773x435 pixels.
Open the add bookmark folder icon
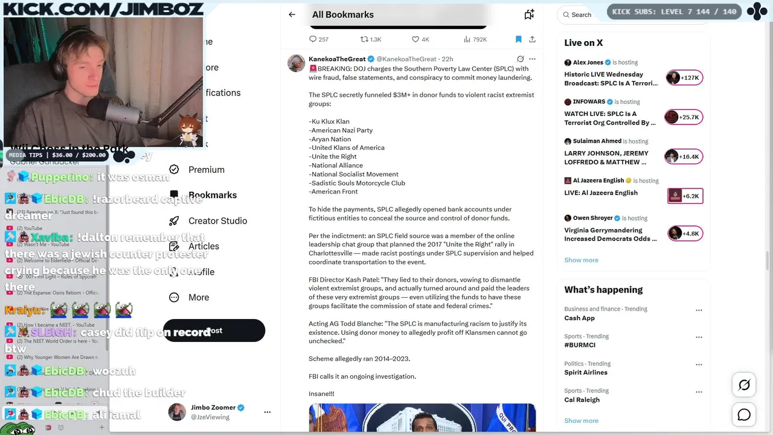(529, 14)
